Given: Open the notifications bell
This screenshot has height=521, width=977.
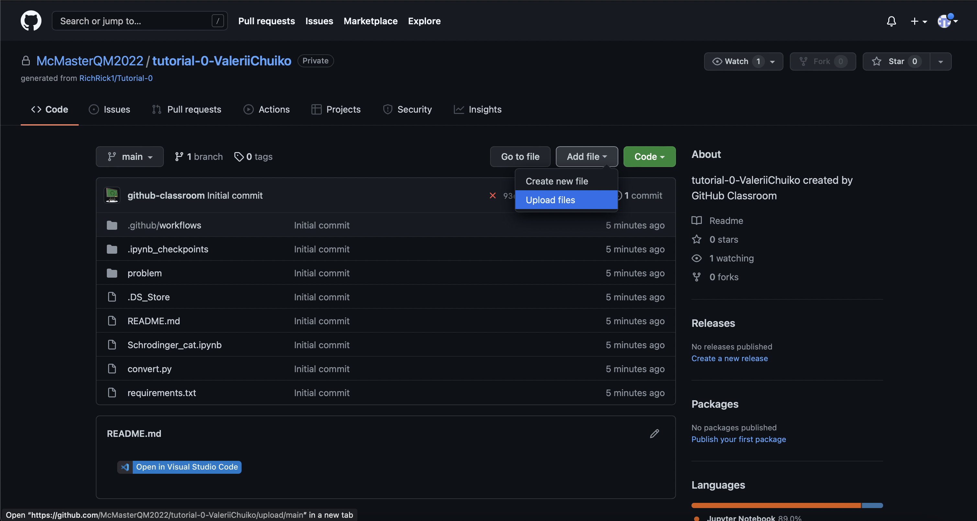Looking at the screenshot, I should [x=891, y=21].
